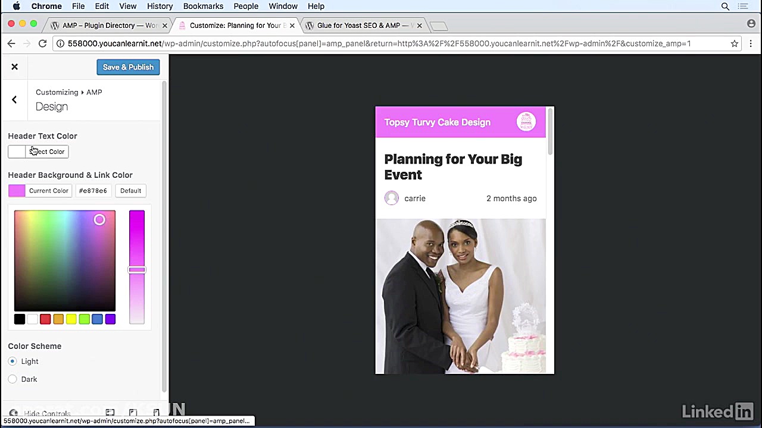Click the '2 months ago' post date

coord(511,199)
